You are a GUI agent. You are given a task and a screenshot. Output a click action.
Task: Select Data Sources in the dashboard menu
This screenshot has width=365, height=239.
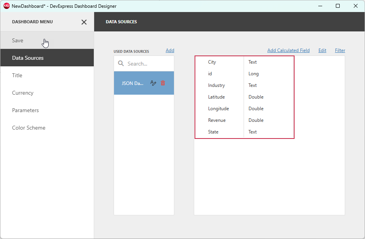(x=28, y=57)
